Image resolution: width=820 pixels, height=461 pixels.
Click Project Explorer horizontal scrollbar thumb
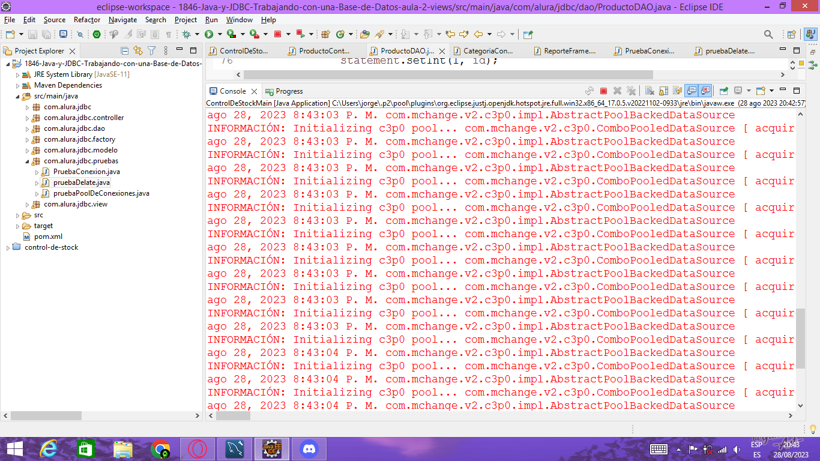pyautogui.click(x=46, y=415)
